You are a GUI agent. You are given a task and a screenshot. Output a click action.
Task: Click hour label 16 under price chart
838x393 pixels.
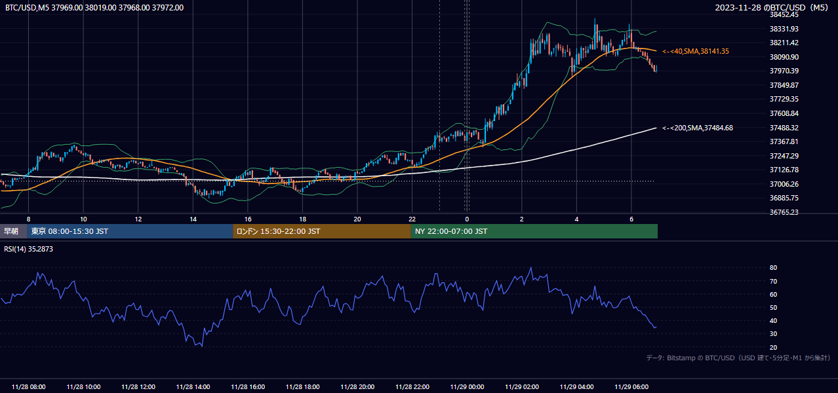click(248, 219)
